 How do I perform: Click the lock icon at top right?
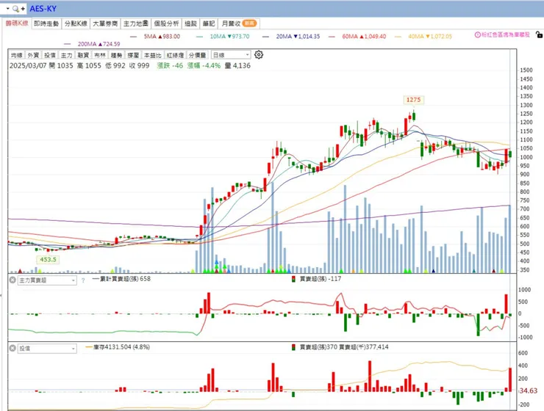coord(539,34)
